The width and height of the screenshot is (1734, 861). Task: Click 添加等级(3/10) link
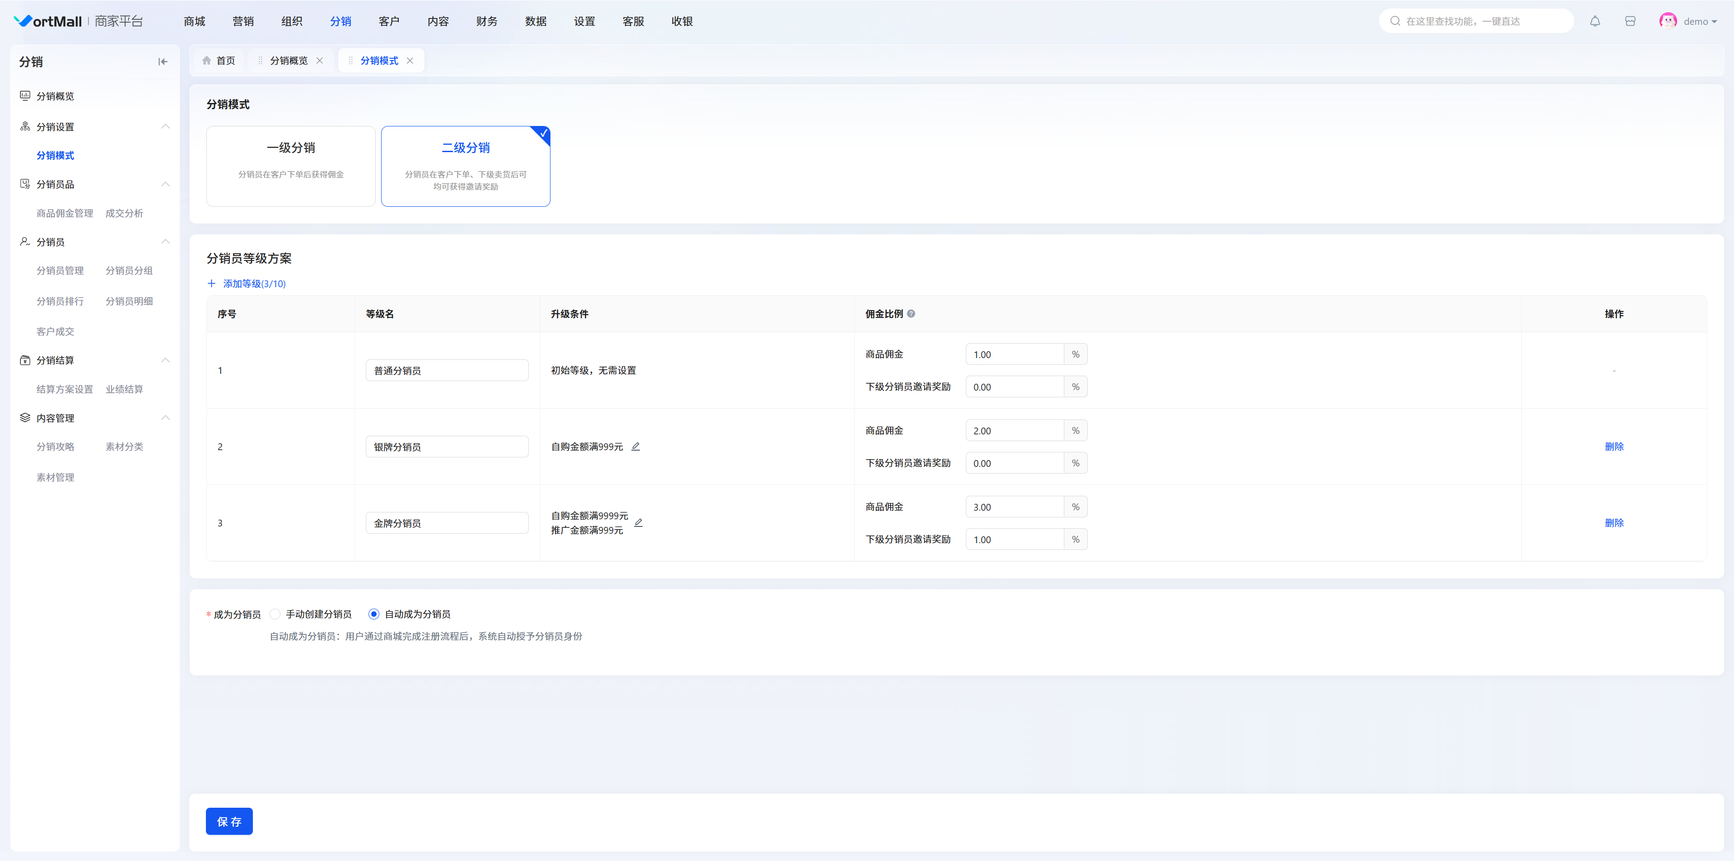click(247, 284)
